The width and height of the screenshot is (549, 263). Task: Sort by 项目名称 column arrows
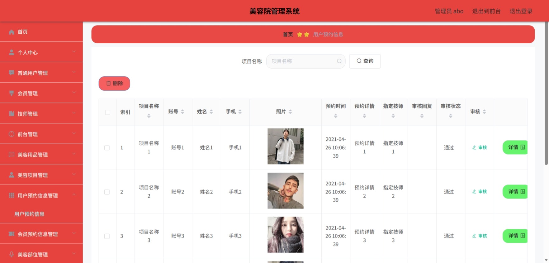point(149,116)
